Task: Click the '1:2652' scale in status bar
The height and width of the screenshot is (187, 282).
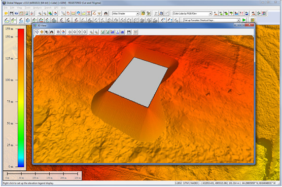Action: (x=179, y=183)
